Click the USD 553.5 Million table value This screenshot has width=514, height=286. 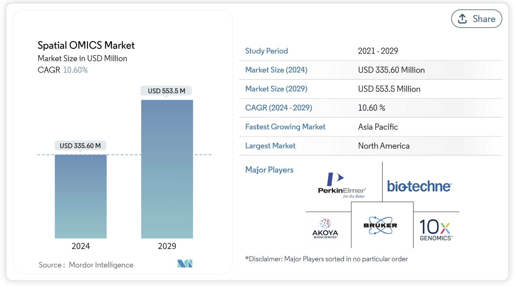point(389,89)
